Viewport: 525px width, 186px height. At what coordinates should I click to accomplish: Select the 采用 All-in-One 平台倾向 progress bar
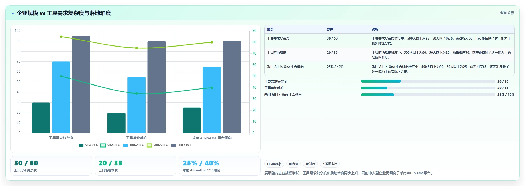428,95
